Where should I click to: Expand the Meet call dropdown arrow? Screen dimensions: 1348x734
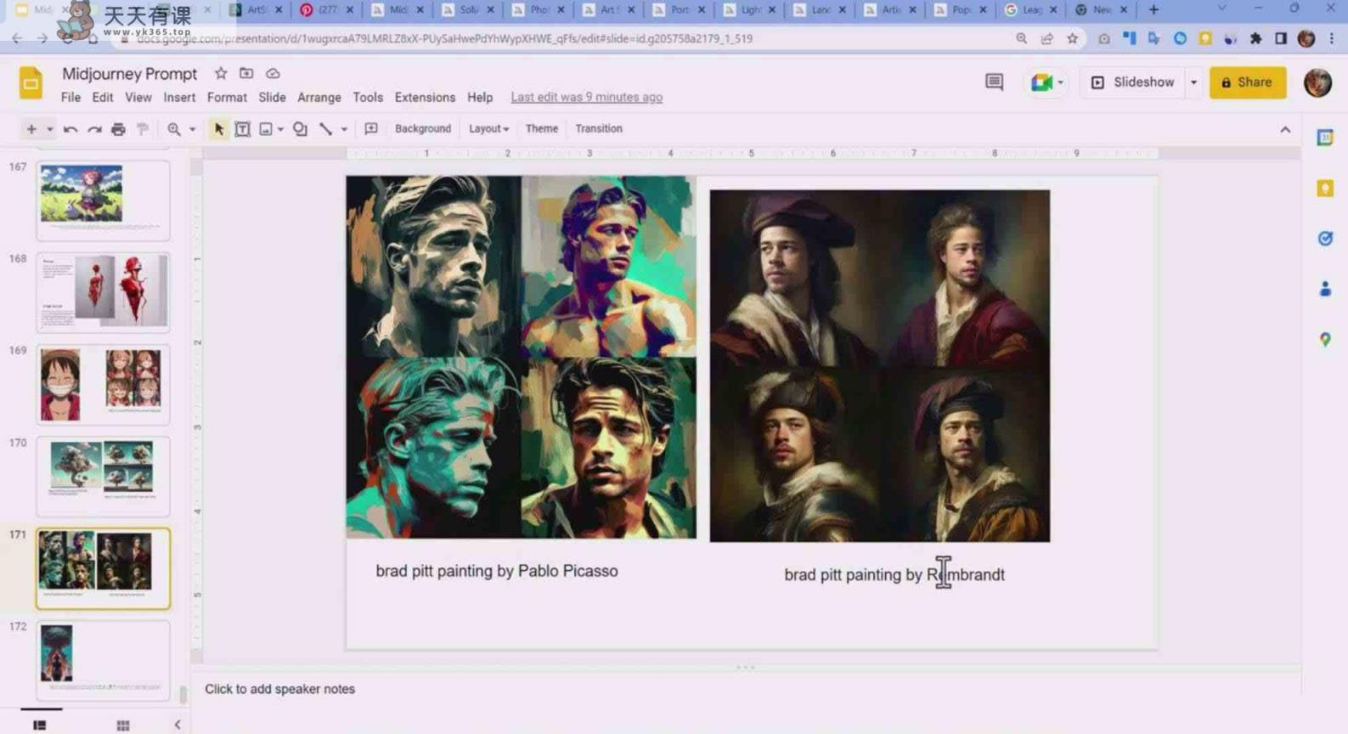click(x=1060, y=82)
